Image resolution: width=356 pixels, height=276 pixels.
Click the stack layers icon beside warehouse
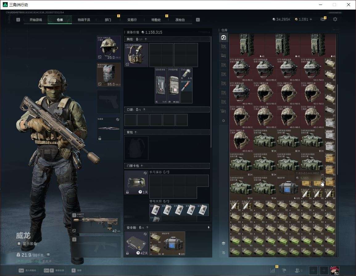[x=224, y=243]
